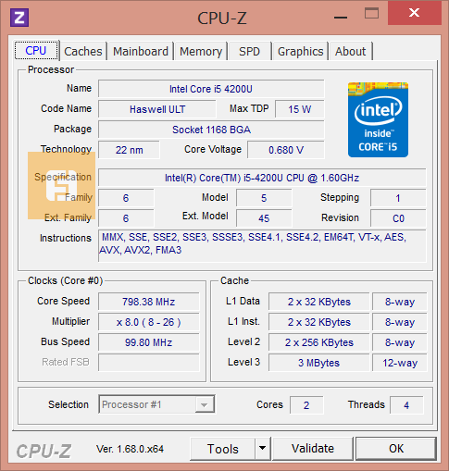Click the Level 2 size 2 x 256 KBytes

coord(319,342)
